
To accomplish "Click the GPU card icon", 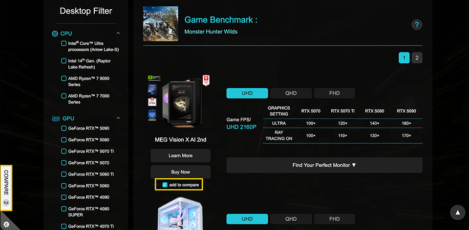I will click(56, 118).
